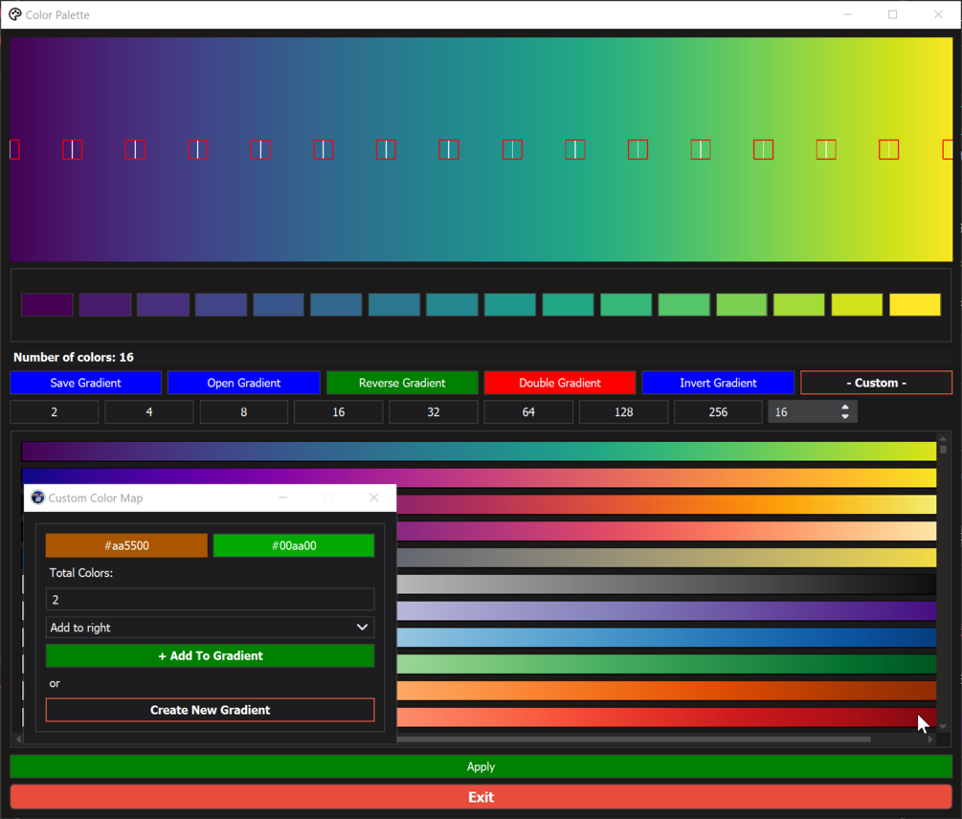
Task: Set number of colors to 2 via preset
Action: click(54, 412)
